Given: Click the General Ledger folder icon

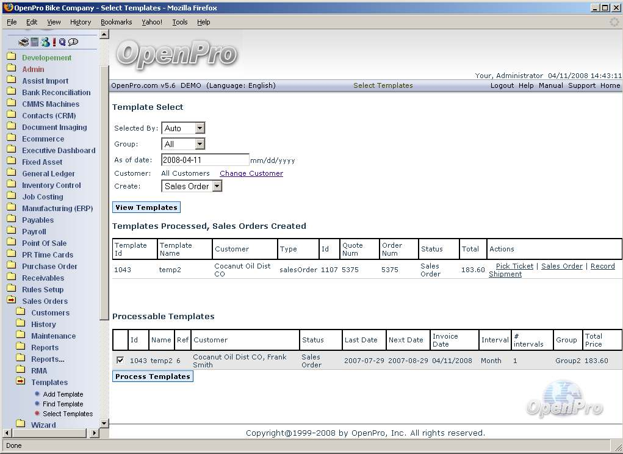Looking at the screenshot, I should (12, 173).
